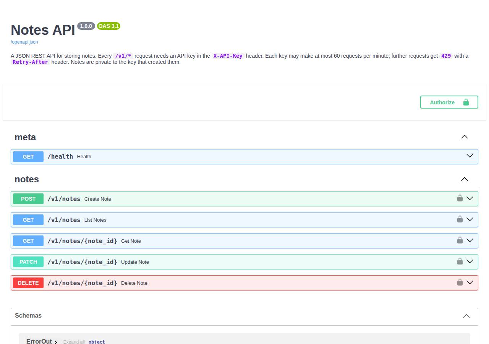Click the Notes API title
The image size is (489, 344).
point(43,30)
